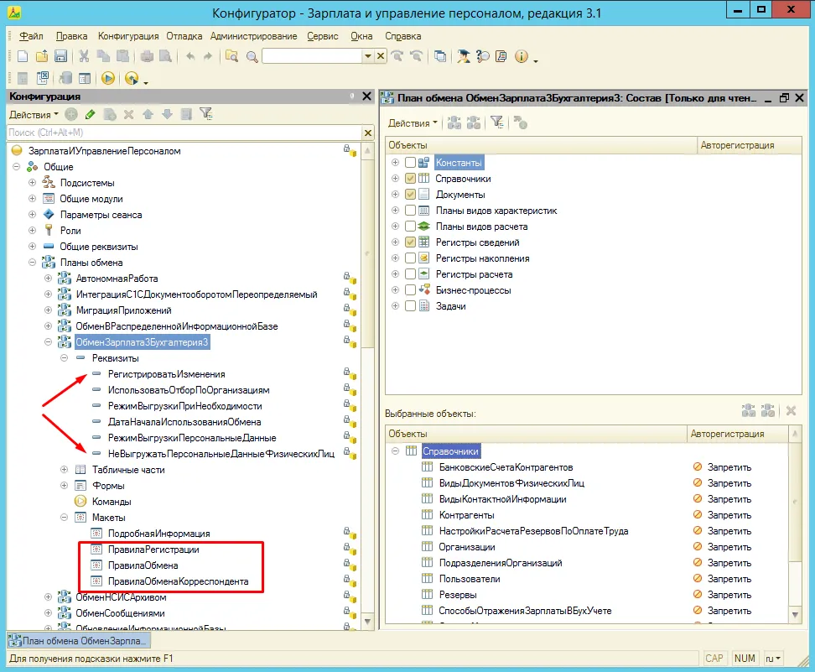Expand the Табличные части node
The image size is (815, 672).
click(x=64, y=469)
